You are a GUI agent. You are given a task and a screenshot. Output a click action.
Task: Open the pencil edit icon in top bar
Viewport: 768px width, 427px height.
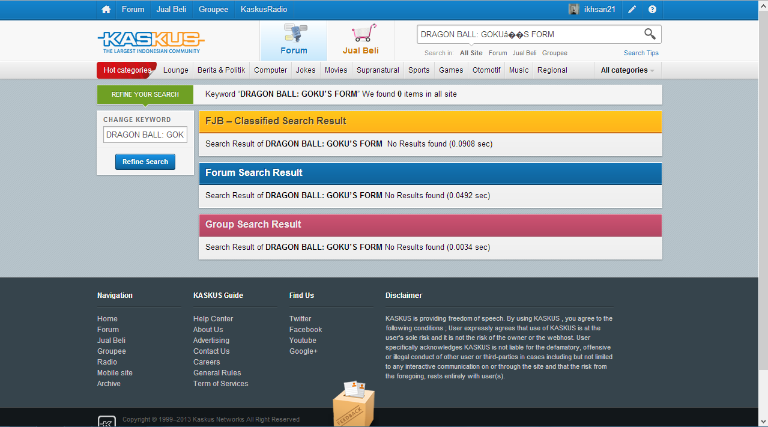click(x=632, y=10)
